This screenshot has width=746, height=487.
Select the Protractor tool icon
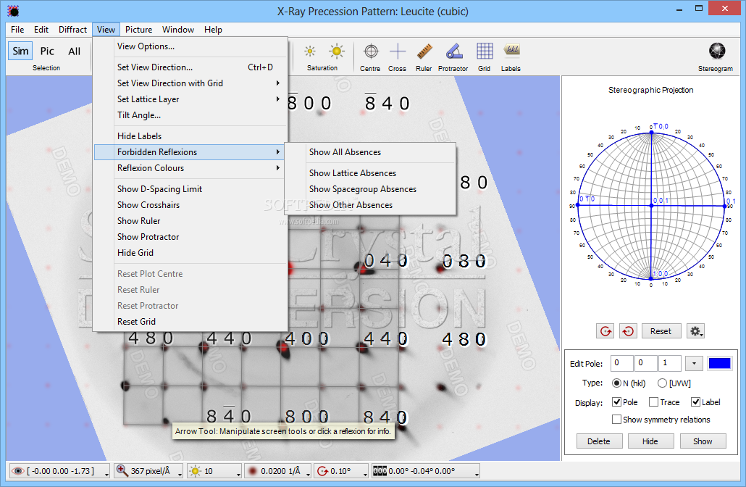[x=454, y=51]
